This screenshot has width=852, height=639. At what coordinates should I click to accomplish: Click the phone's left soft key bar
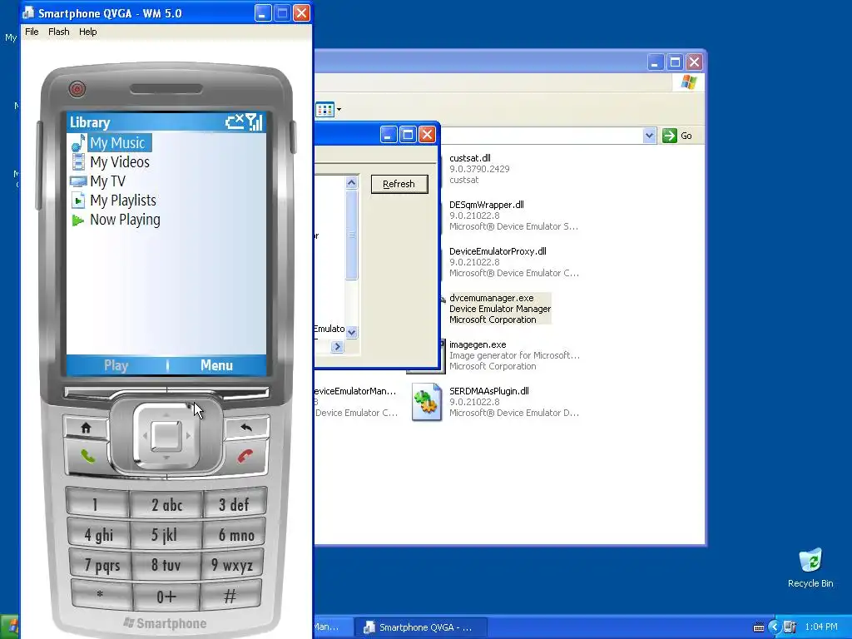(x=115, y=392)
